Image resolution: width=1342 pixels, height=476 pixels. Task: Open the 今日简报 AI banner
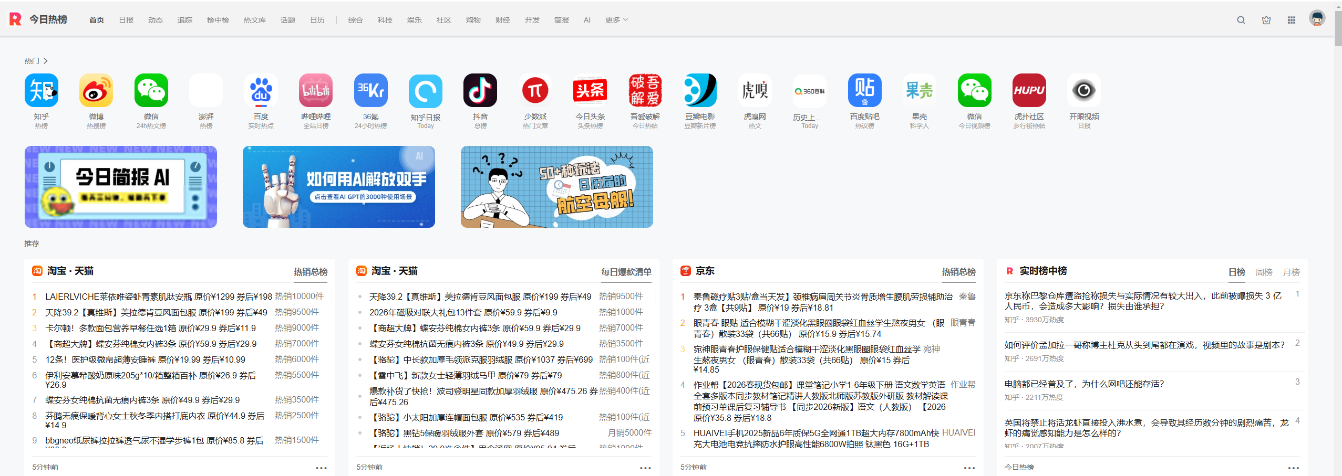point(120,186)
